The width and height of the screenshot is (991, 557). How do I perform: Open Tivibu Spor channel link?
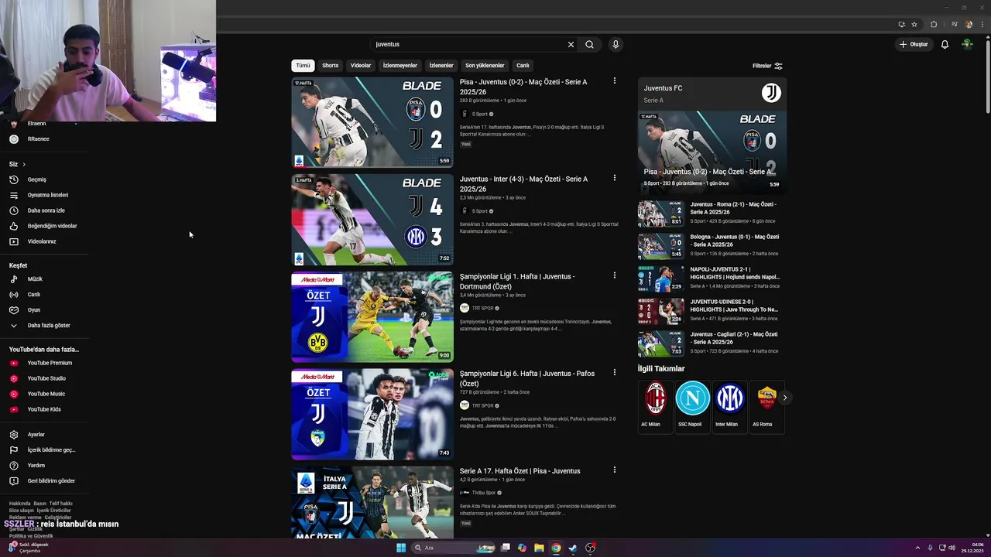pos(483,492)
